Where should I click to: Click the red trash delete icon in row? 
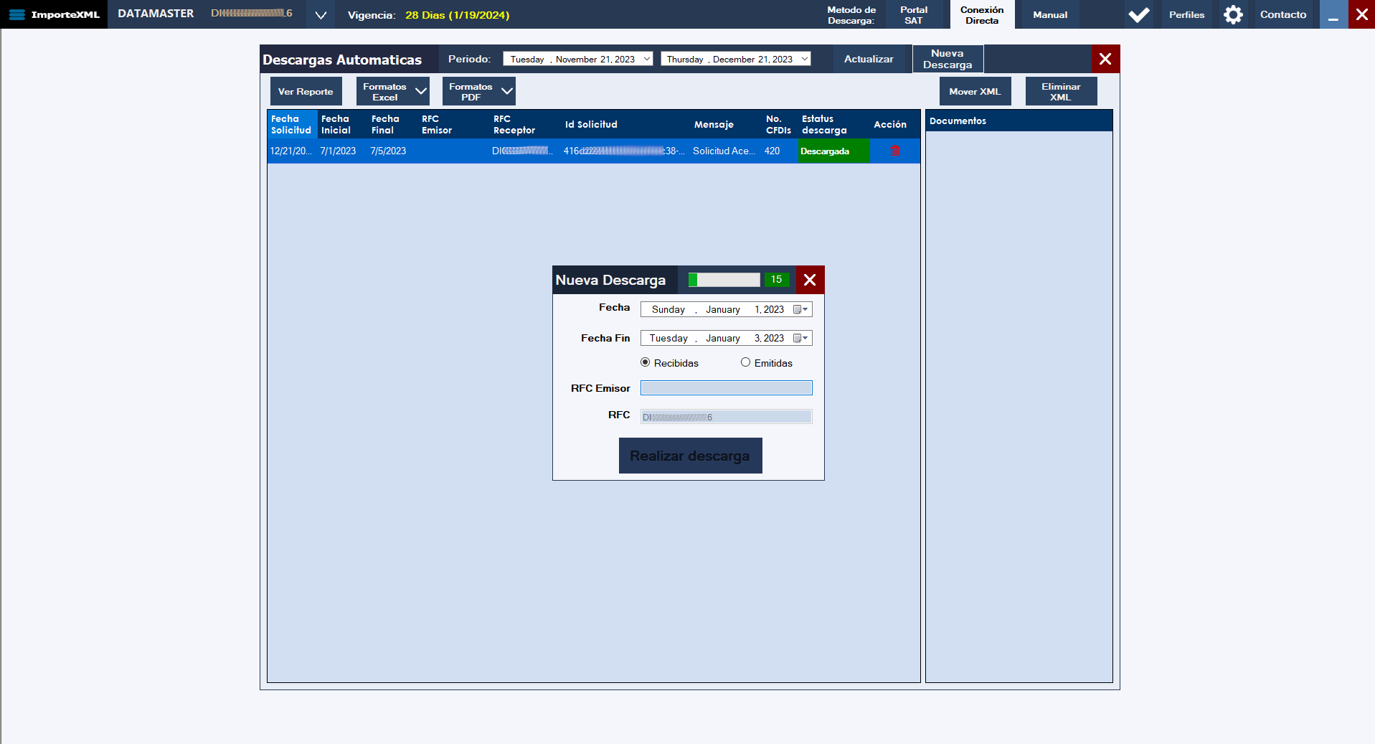(894, 151)
